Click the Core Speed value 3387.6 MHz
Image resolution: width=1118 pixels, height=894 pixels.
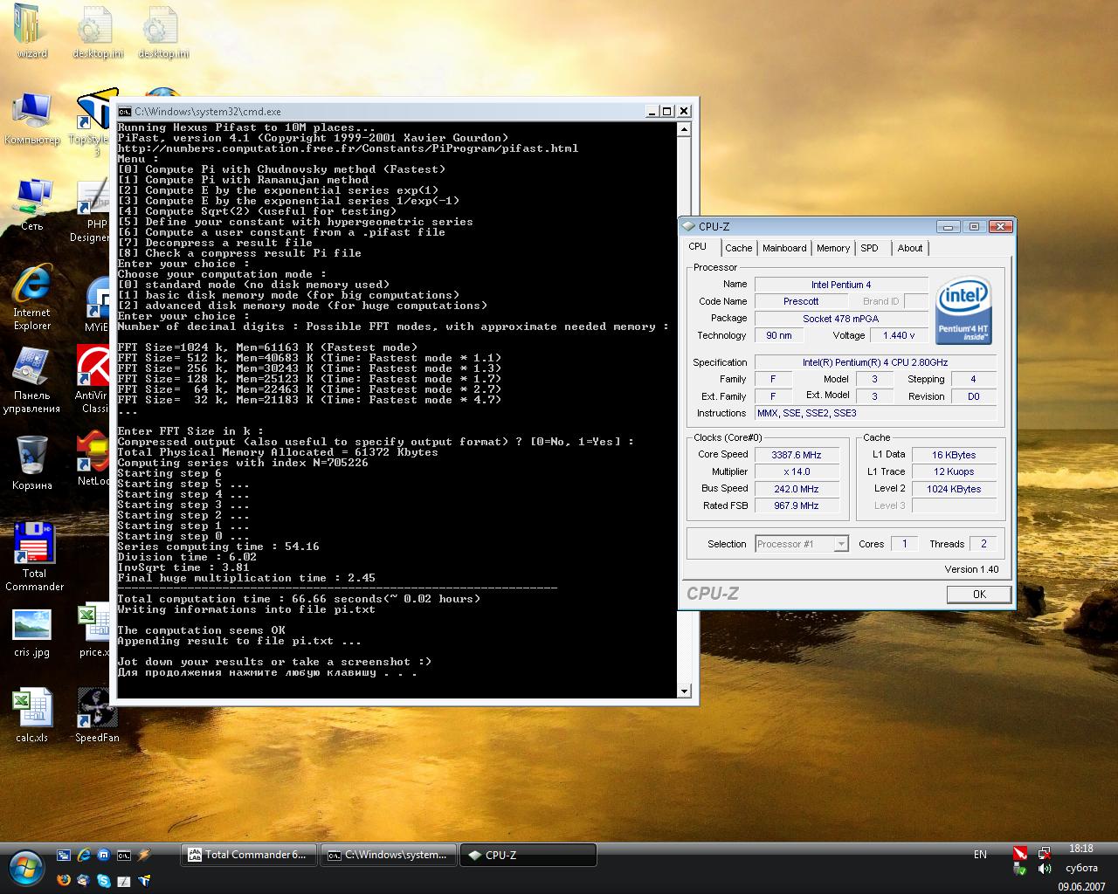coord(796,455)
